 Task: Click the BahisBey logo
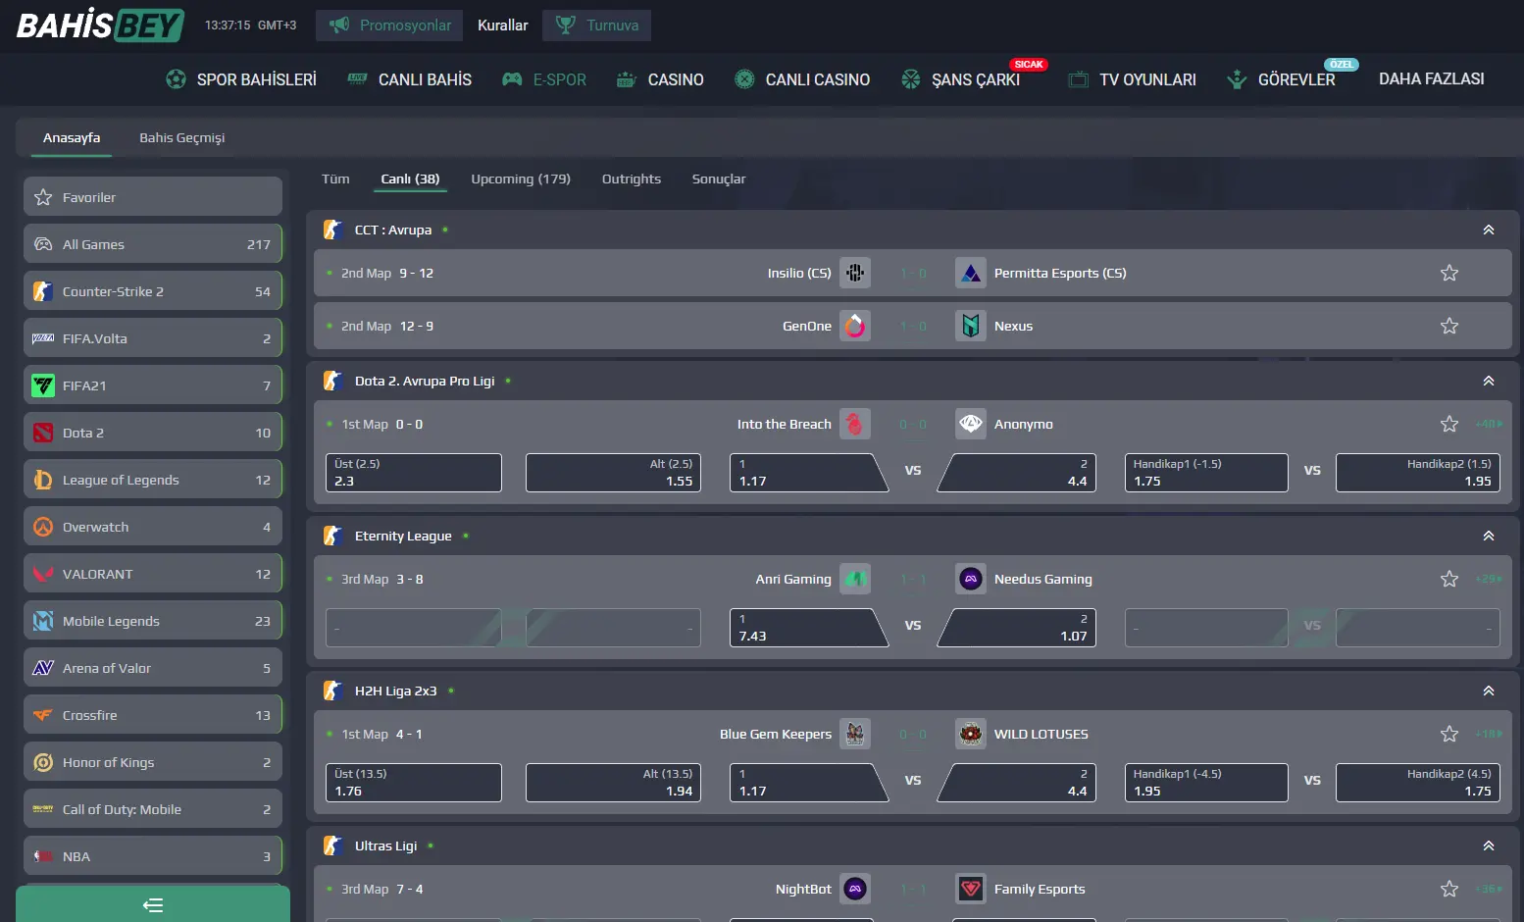click(x=100, y=25)
